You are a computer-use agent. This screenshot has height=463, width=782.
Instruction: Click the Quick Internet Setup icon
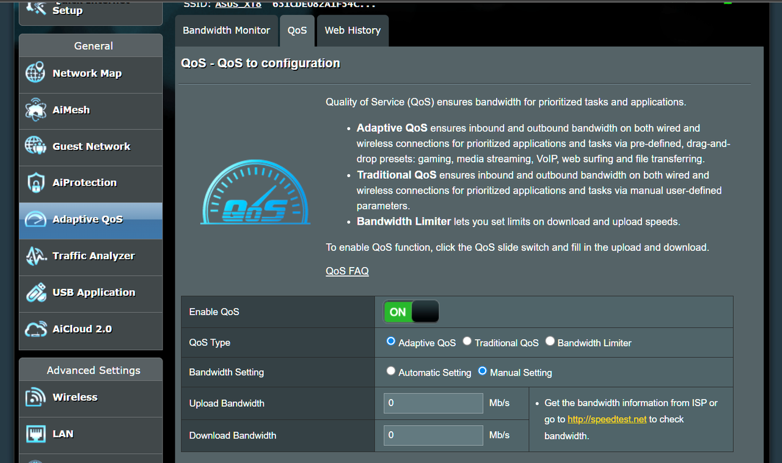35,7
